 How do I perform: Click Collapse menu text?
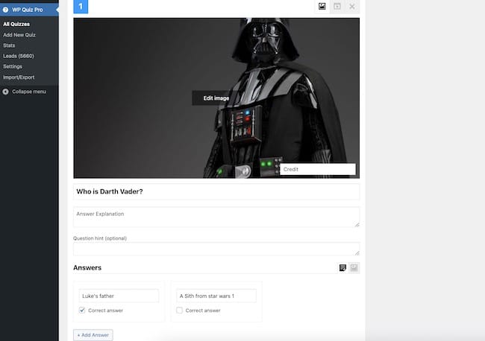click(x=29, y=92)
